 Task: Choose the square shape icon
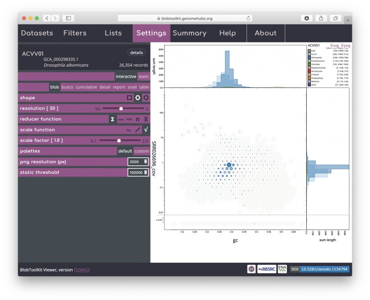click(129, 98)
